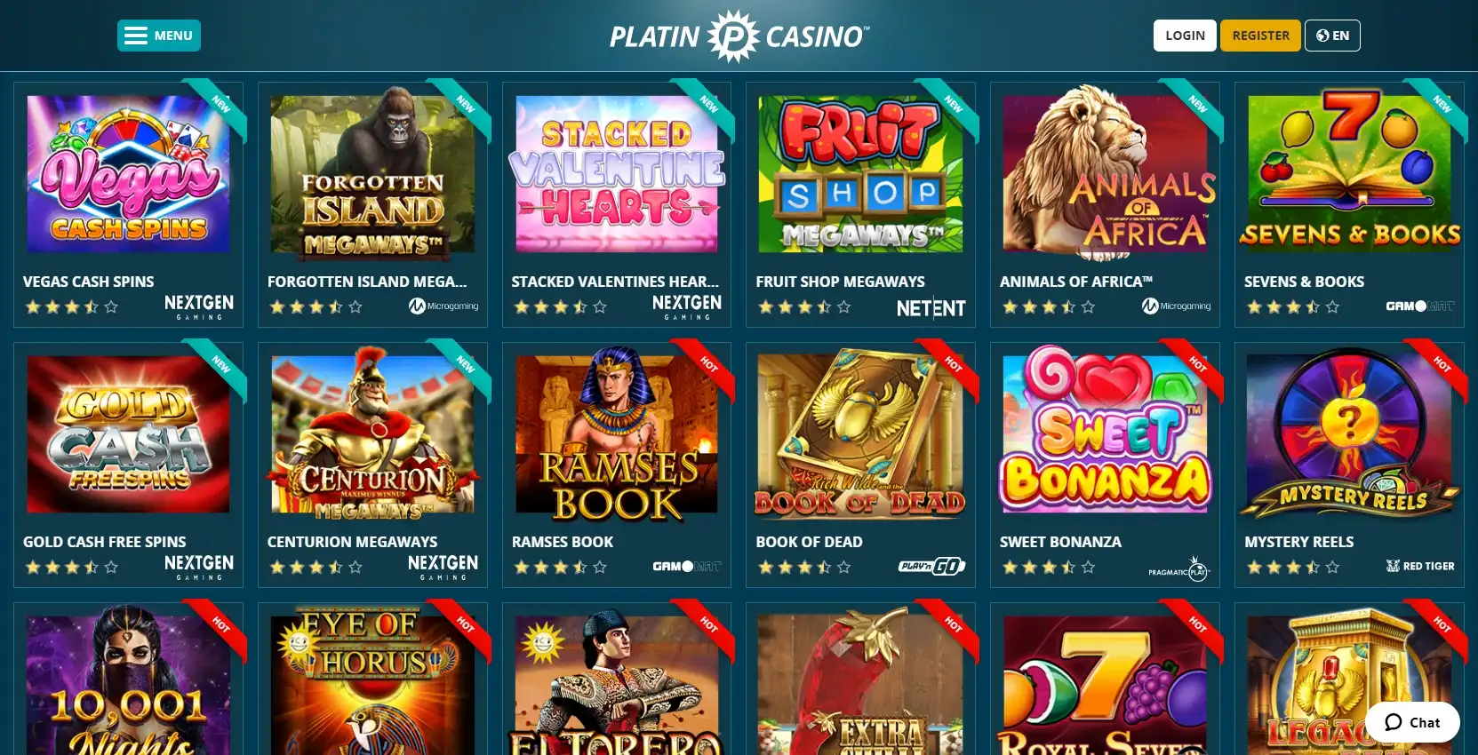Click the Pragmatic Play logo under Sweet Bonanza
The width and height of the screenshot is (1478, 755).
pyautogui.click(x=1179, y=568)
